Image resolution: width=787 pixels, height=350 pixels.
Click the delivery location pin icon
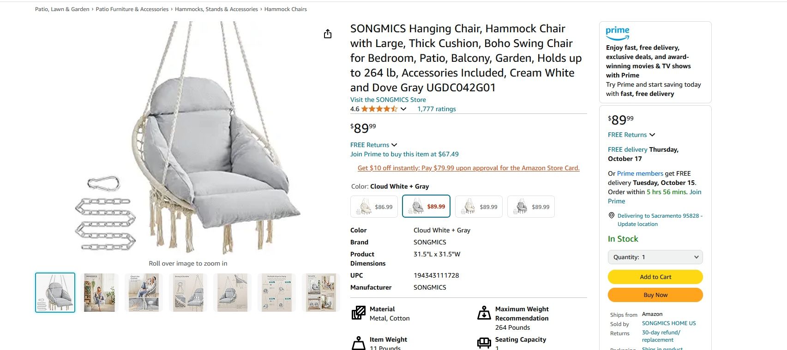[611, 215]
